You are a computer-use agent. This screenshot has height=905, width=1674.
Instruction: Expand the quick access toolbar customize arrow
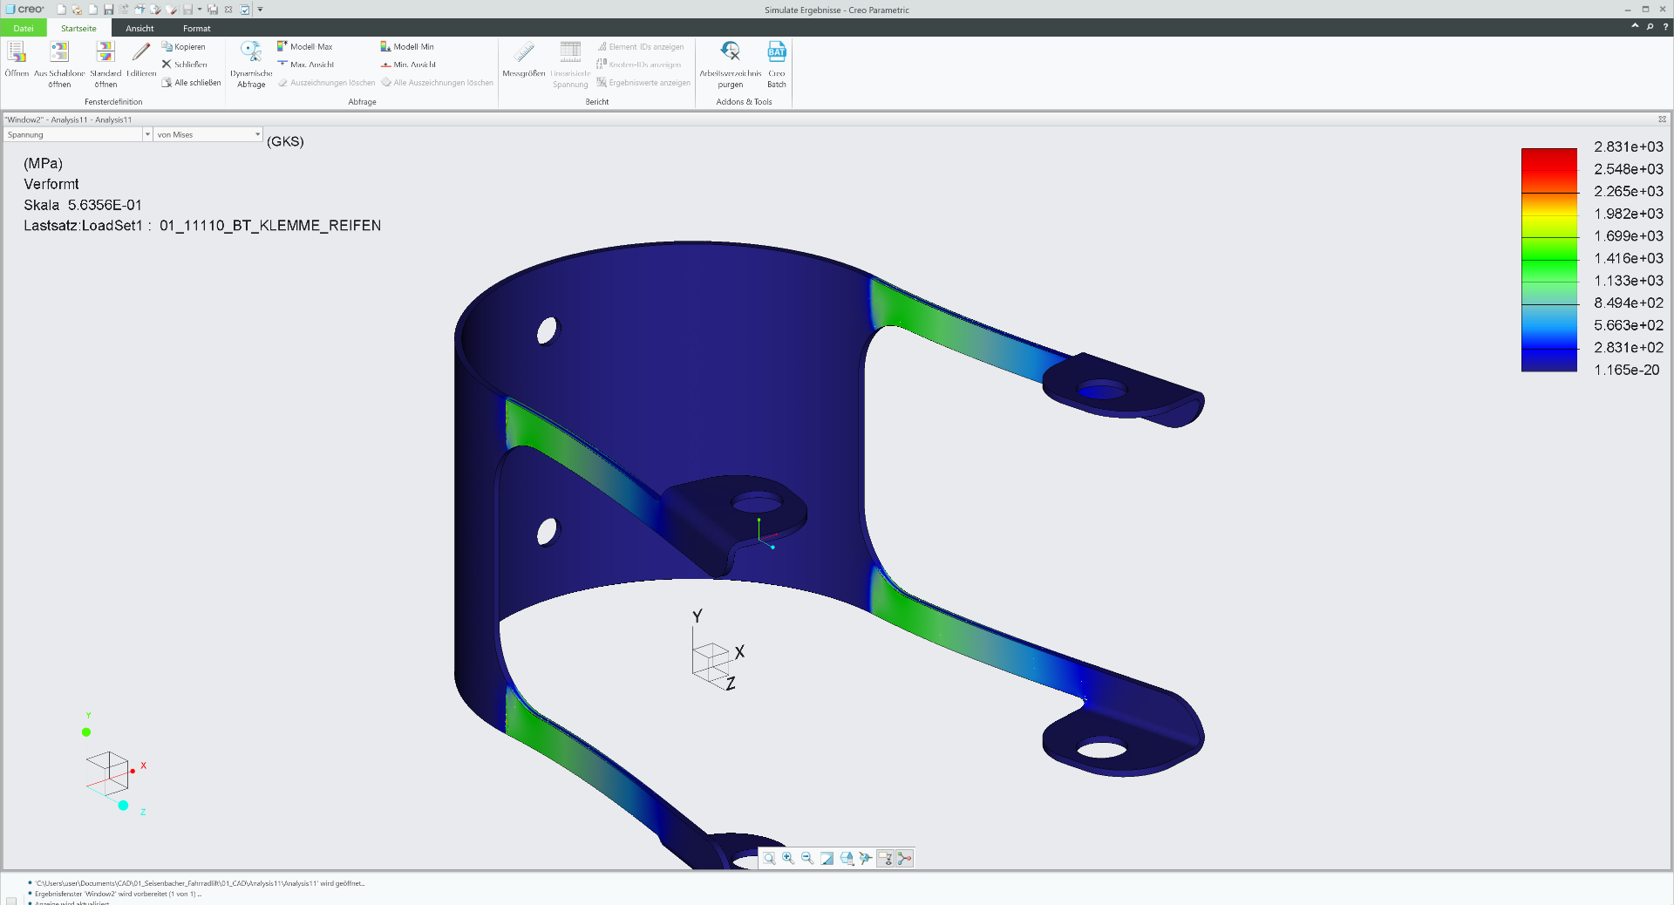tap(260, 10)
